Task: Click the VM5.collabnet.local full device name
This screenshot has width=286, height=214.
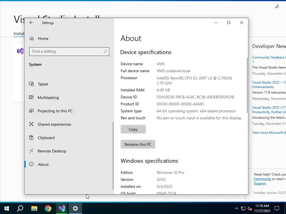Action: pyautogui.click(x=173, y=71)
